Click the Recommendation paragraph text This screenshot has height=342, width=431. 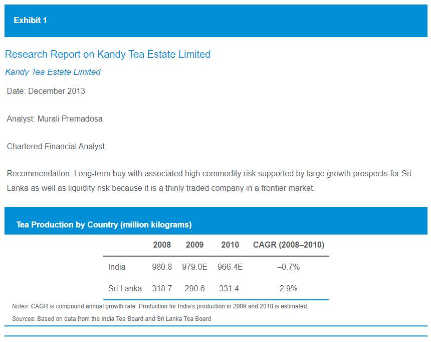(209, 181)
